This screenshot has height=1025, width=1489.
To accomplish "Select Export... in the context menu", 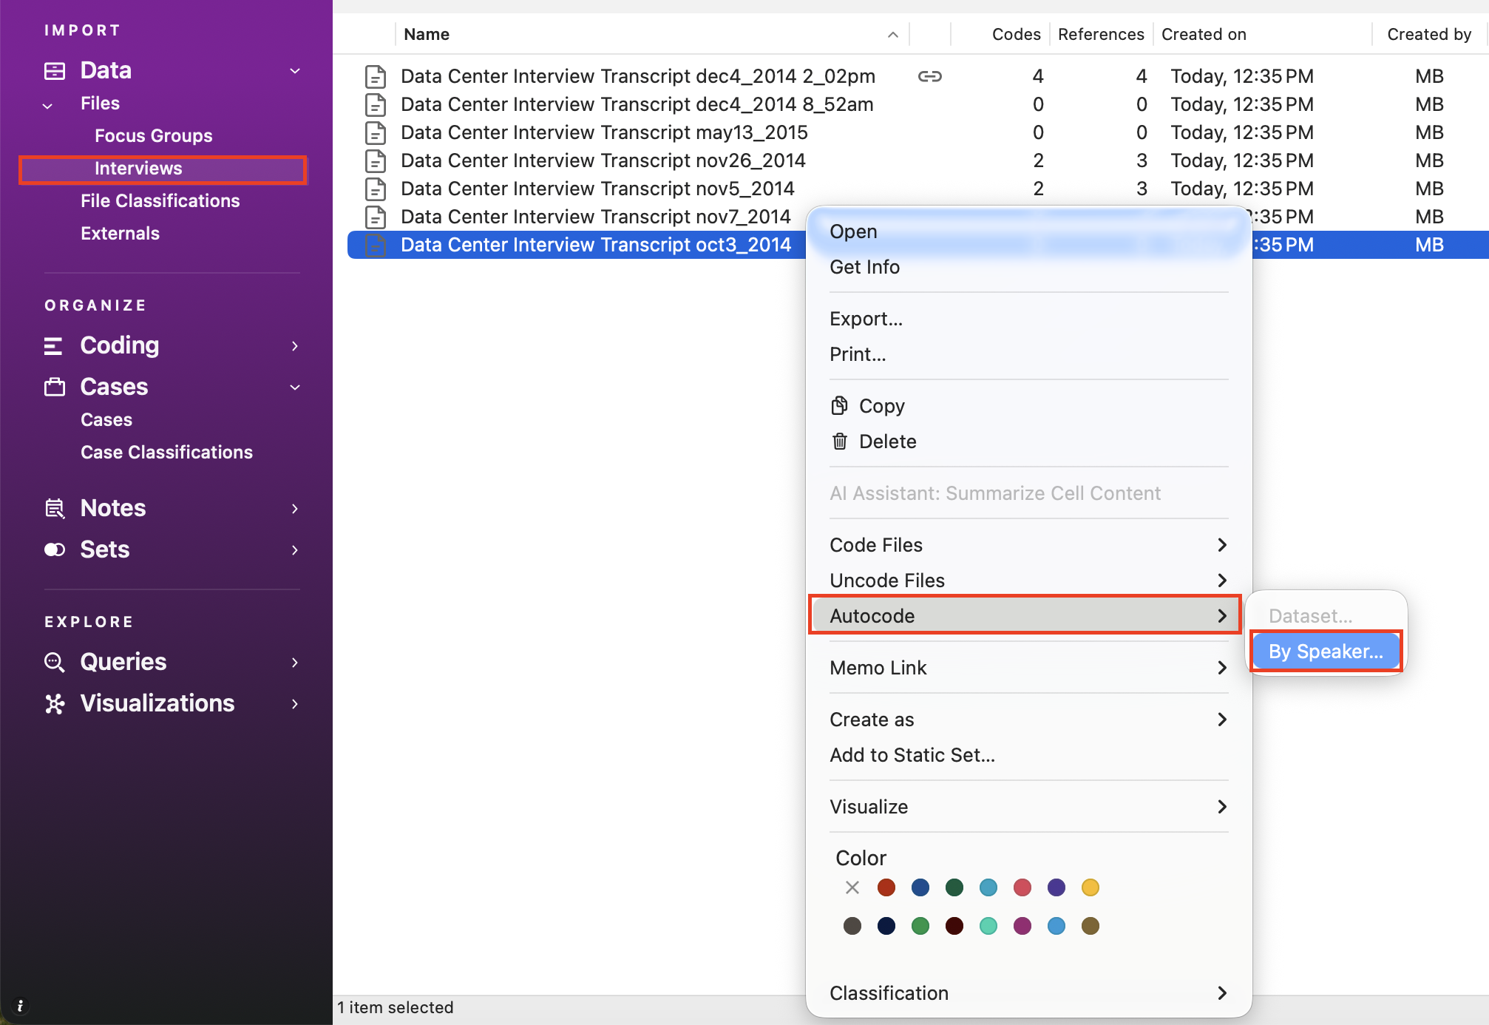I will [1028, 319].
